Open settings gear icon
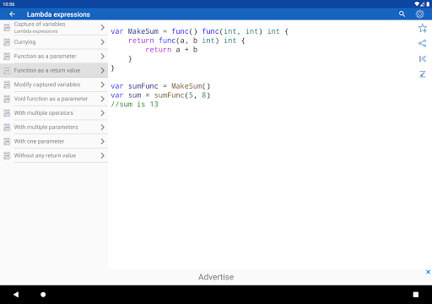The image size is (432, 304). click(x=419, y=14)
